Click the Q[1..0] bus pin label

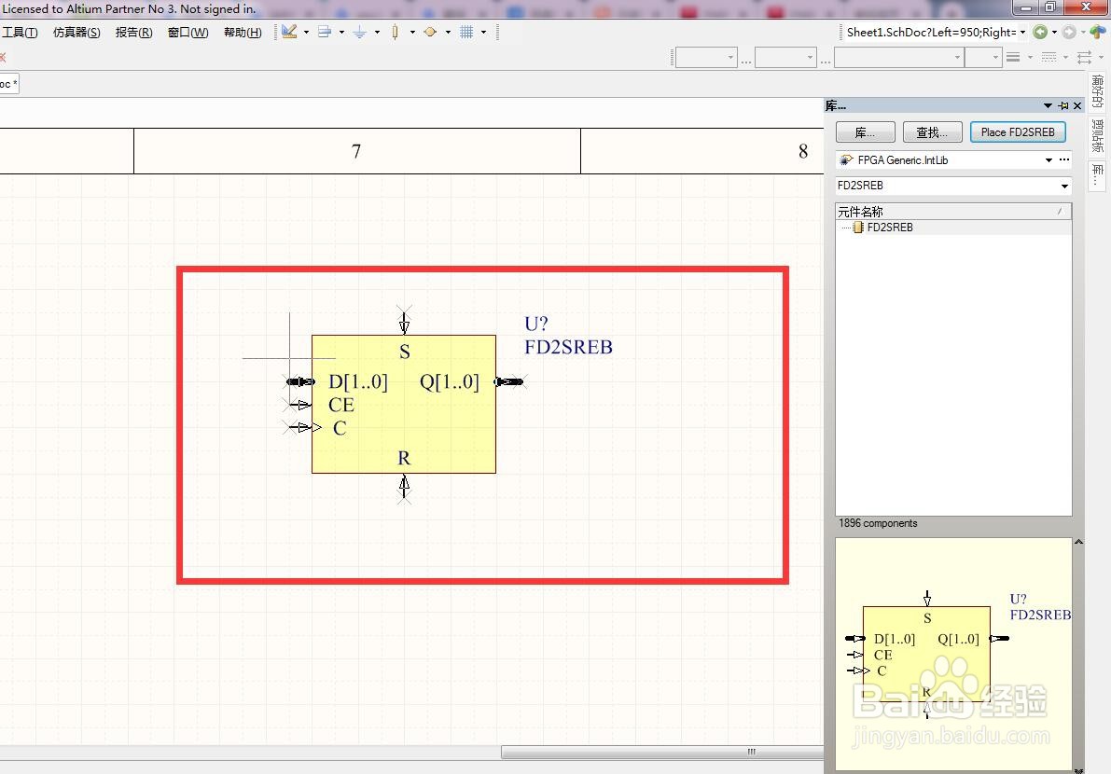click(450, 382)
